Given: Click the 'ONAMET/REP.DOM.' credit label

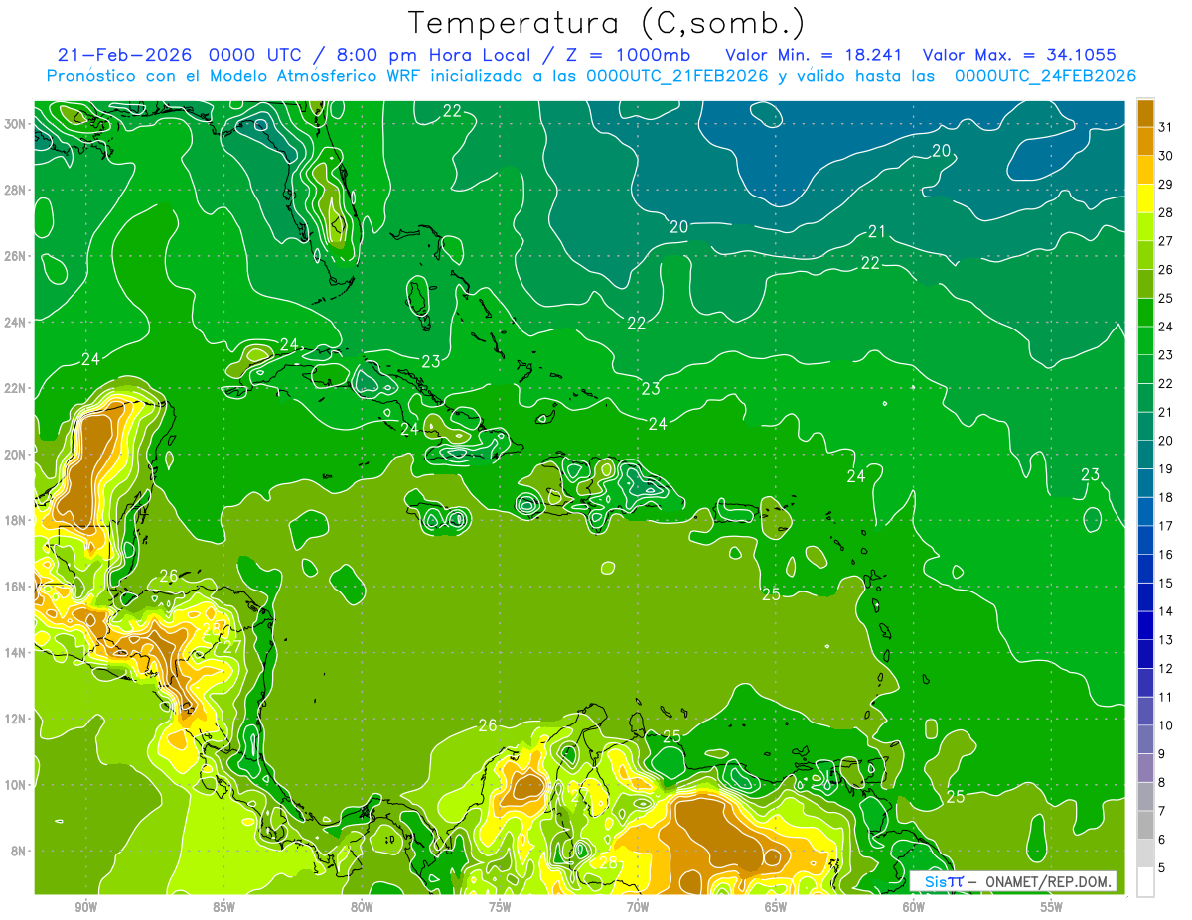Looking at the screenshot, I should point(1049,881).
